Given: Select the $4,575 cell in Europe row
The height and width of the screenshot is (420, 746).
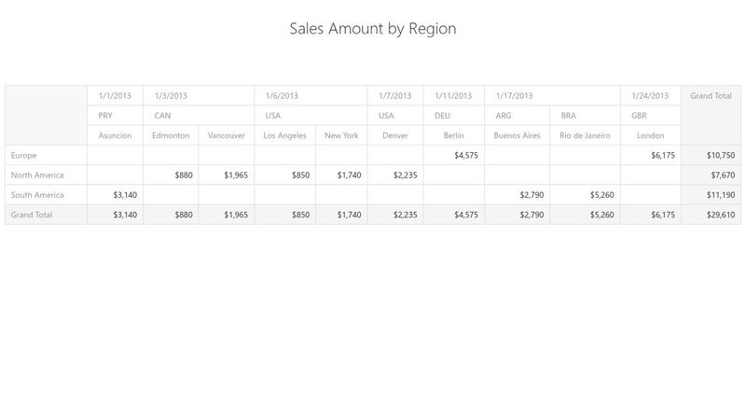Looking at the screenshot, I should pos(466,155).
